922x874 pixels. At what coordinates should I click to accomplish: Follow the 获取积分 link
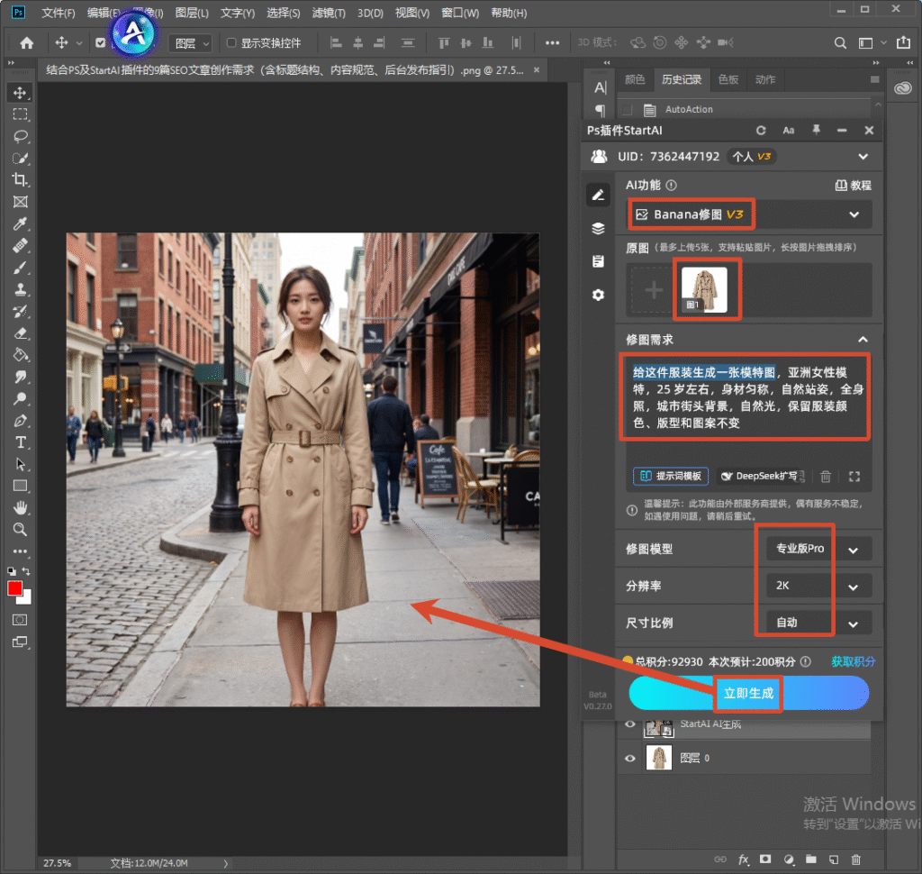[853, 661]
